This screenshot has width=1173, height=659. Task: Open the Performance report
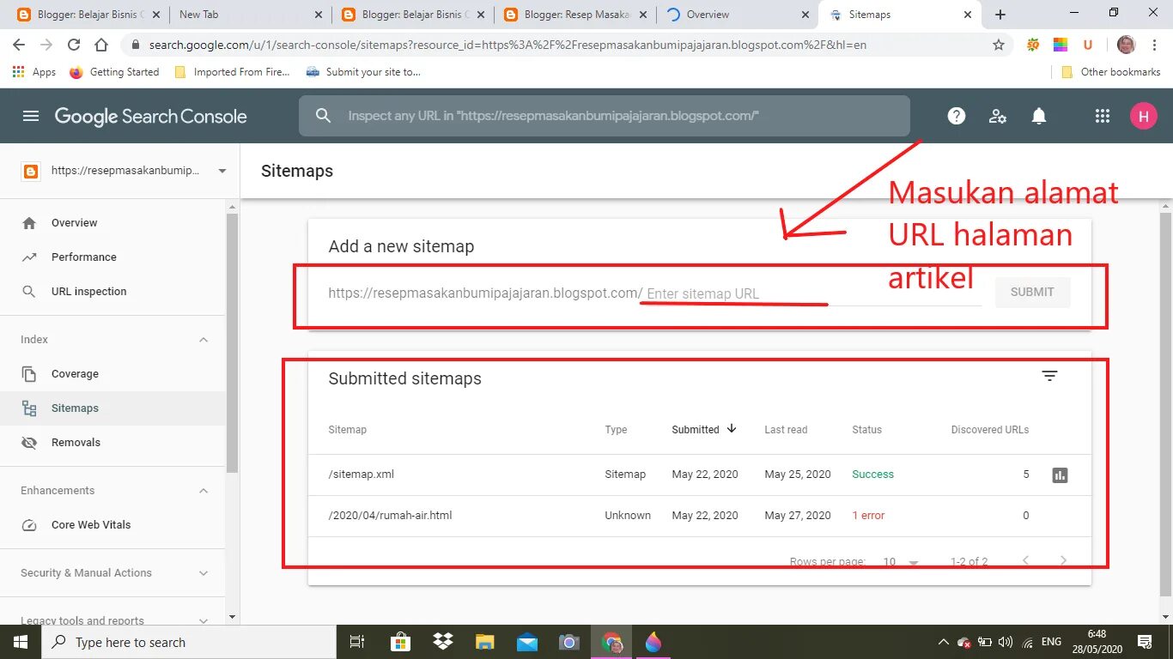[x=112, y=257]
